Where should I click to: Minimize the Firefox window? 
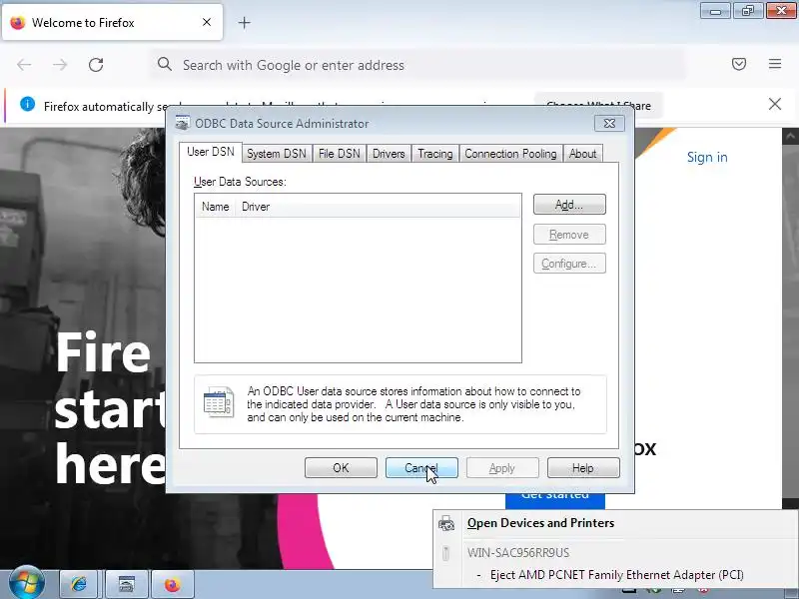pyautogui.click(x=715, y=11)
